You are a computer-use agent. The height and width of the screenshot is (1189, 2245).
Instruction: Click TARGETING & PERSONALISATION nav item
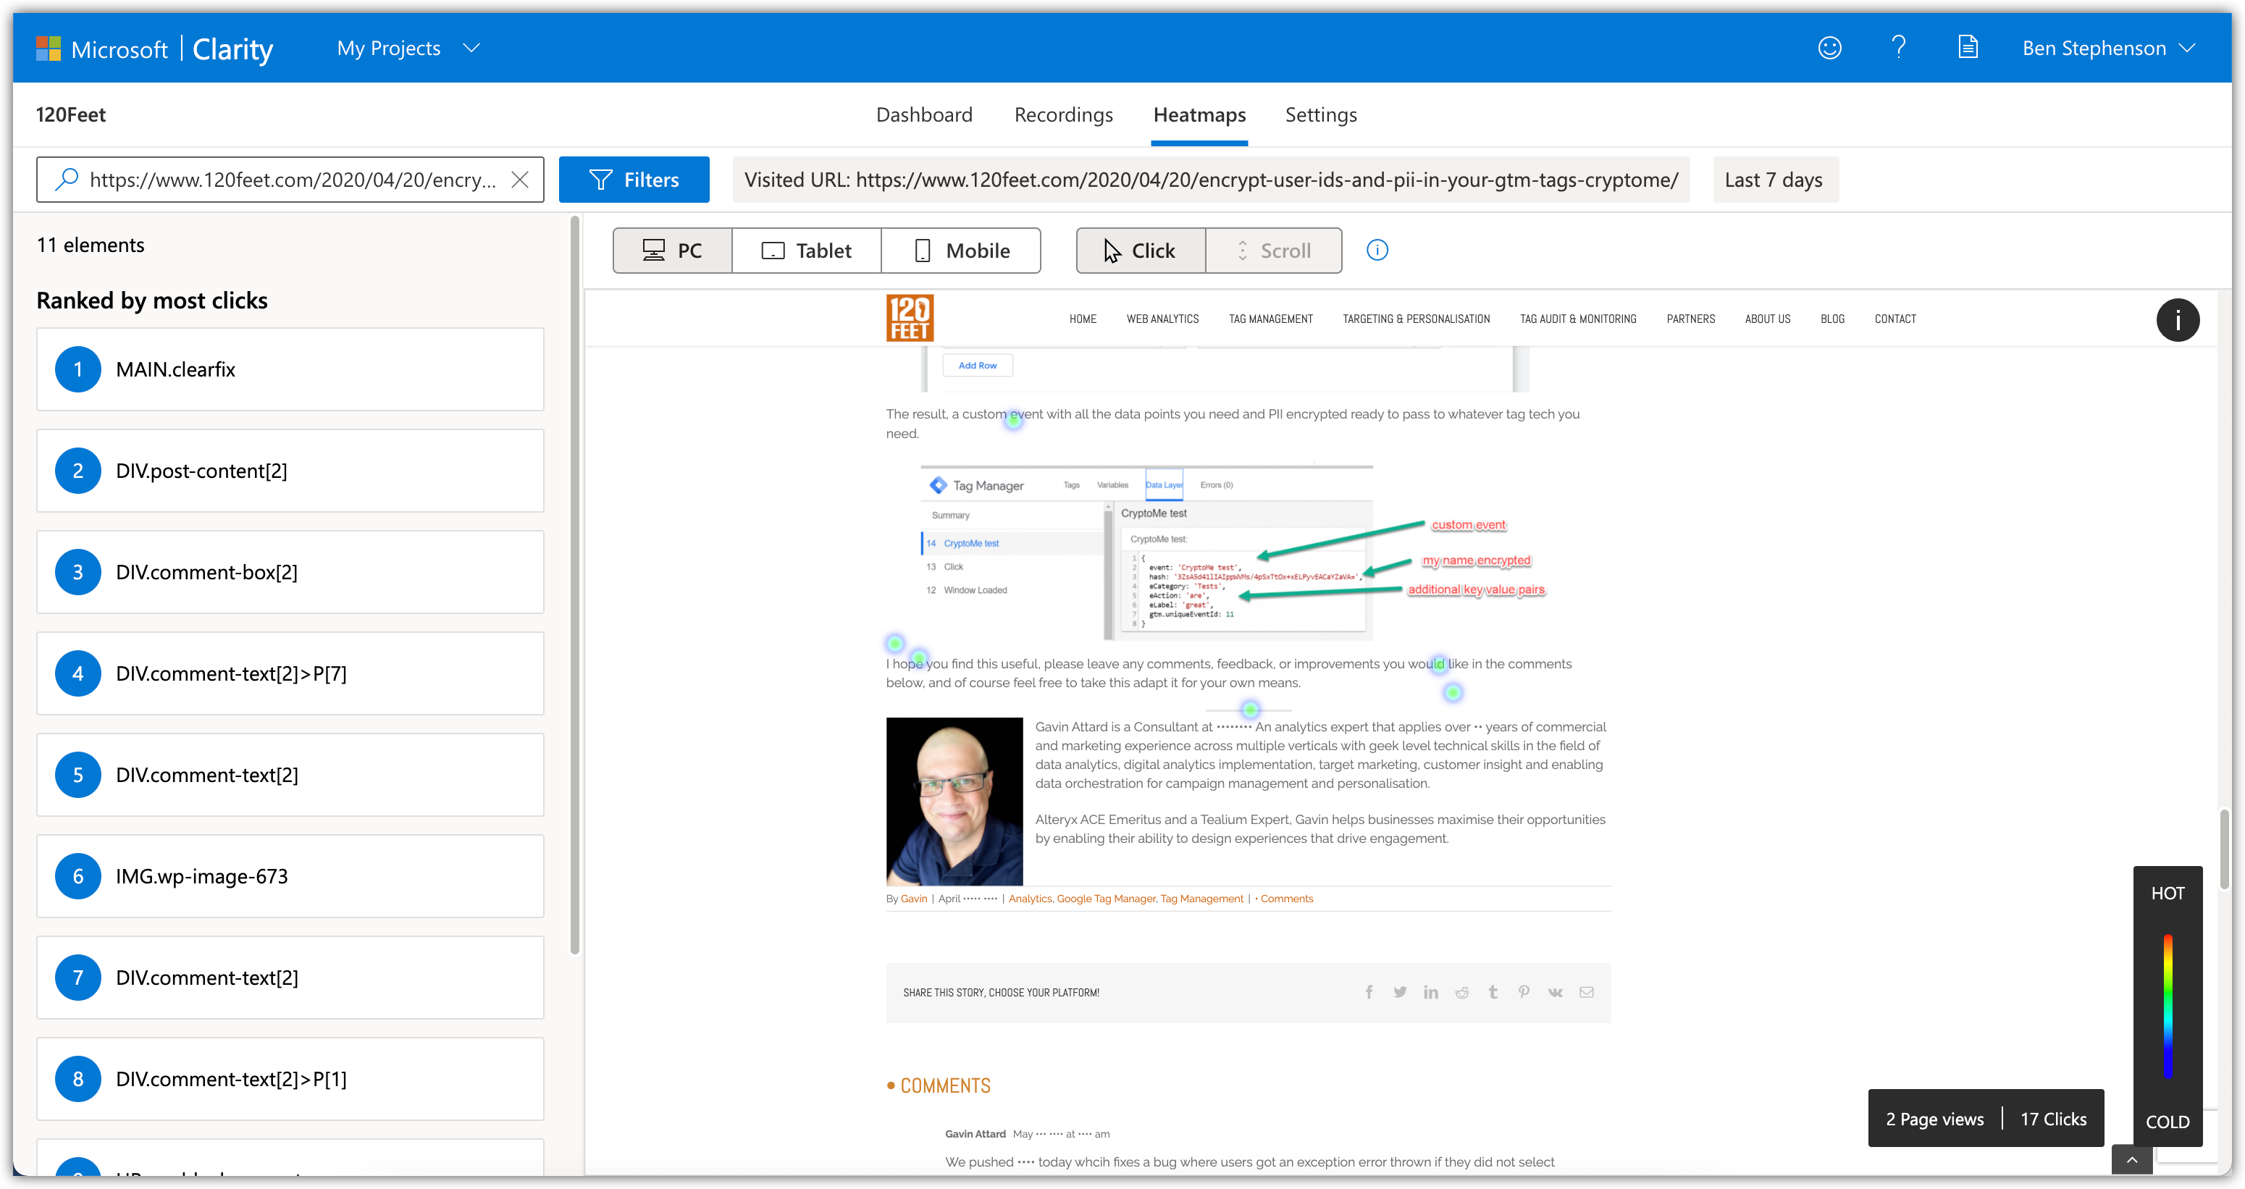[1415, 319]
